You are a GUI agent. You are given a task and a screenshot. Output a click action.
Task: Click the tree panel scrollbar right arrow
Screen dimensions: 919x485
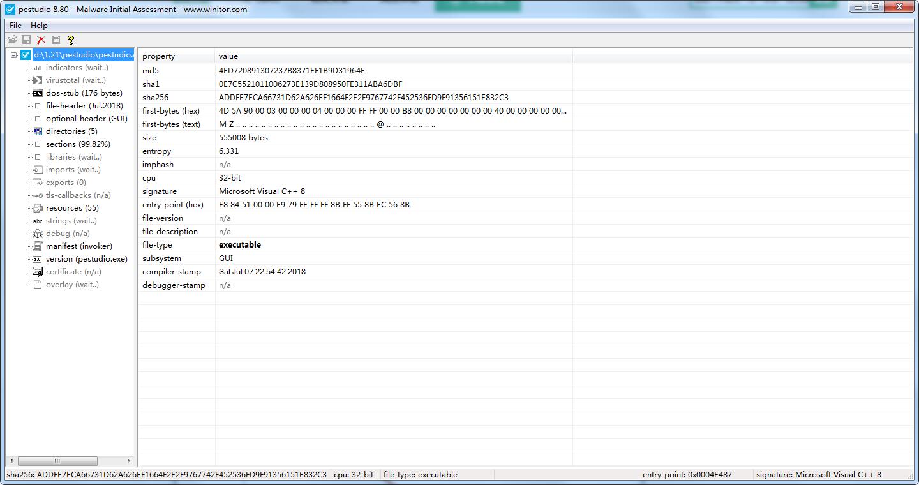[129, 461]
